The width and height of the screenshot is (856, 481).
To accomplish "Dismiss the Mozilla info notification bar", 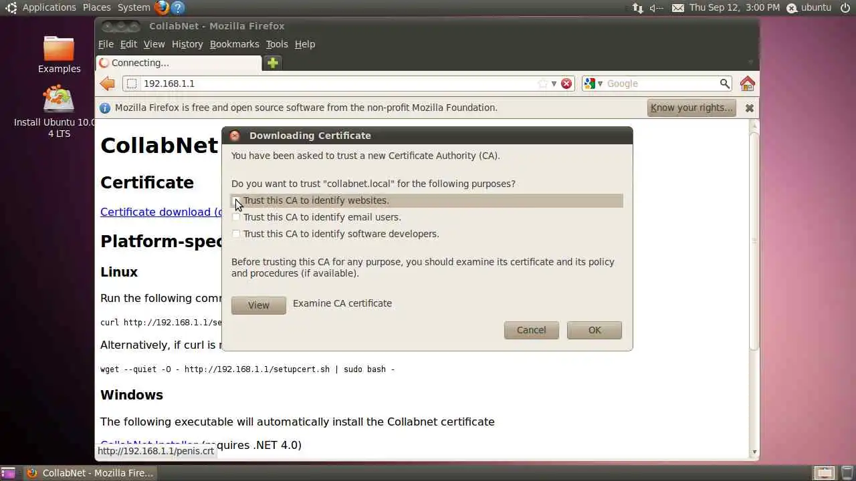I will click(x=750, y=108).
